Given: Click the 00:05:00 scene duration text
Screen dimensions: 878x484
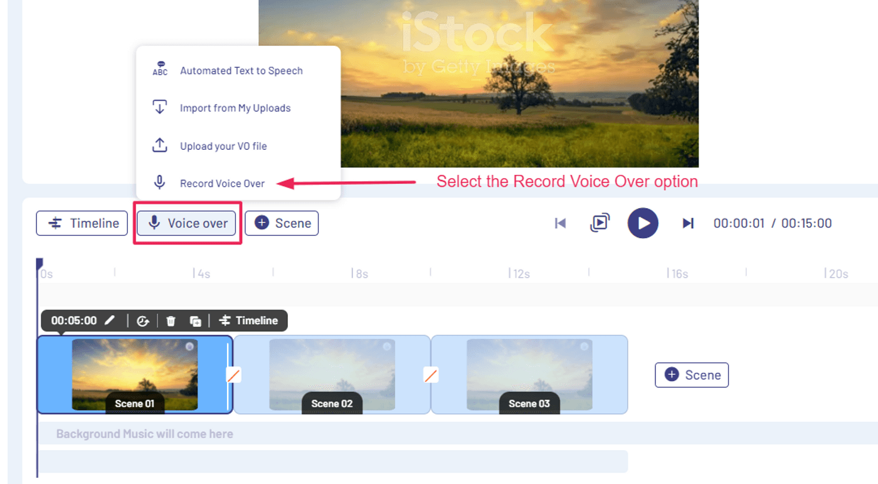Looking at the screenshot, I should pyautogui.click(x=74, y=320).
